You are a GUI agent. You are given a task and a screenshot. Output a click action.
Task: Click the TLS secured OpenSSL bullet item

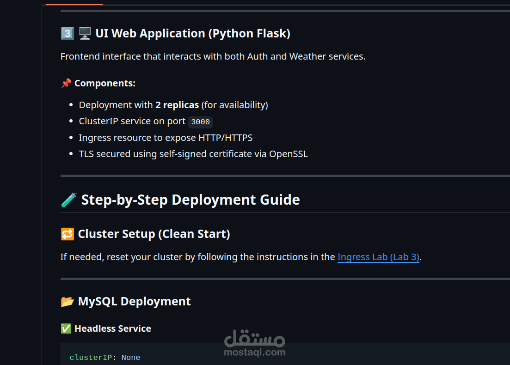(193, 154)
